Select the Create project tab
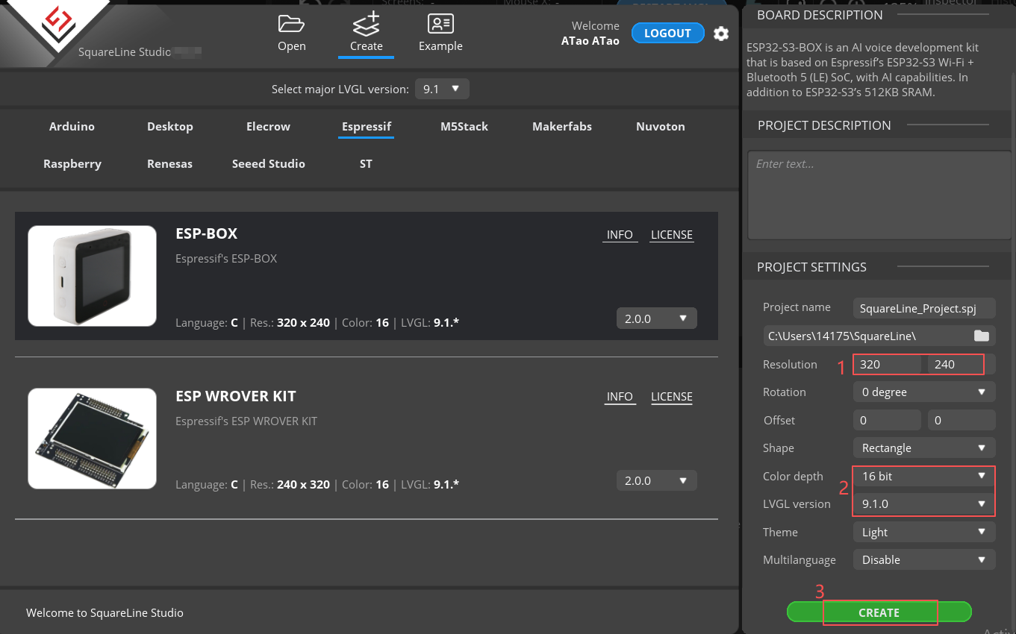Image resolution: width=1016 pixels, height=634 pixels. pos(366,34)
